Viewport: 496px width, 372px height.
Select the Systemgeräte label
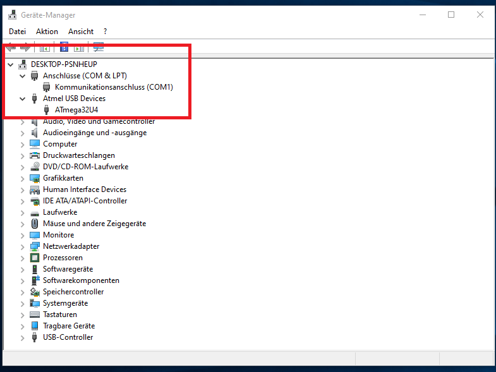[x=66, y=303]
